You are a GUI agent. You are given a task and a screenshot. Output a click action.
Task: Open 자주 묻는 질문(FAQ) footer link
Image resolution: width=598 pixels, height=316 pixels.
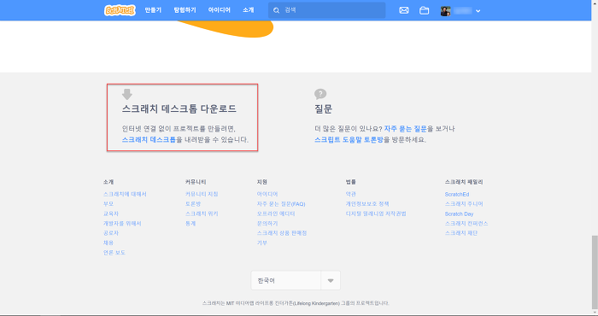(x=281, y=204)
